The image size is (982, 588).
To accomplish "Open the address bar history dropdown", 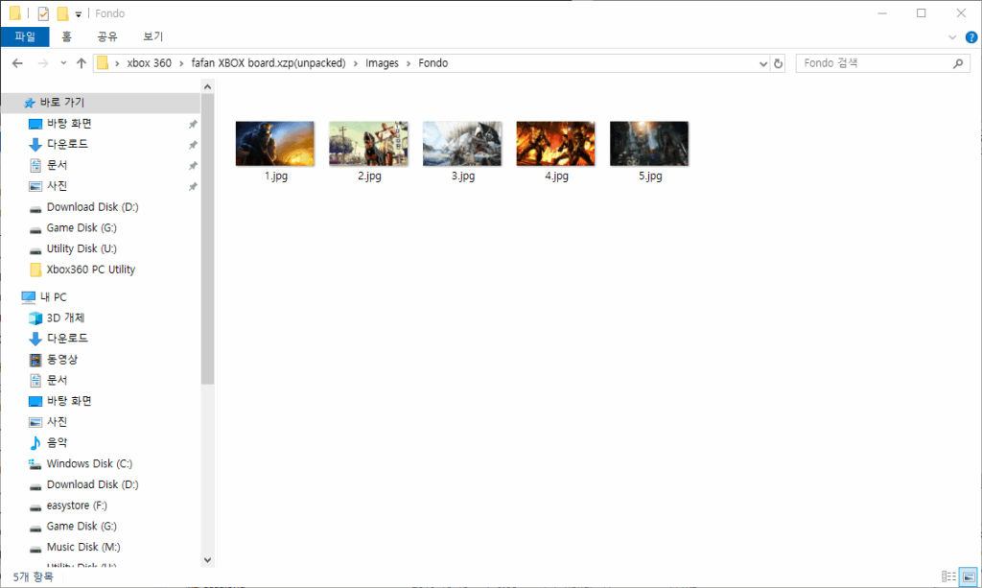I will coord(762,63).
